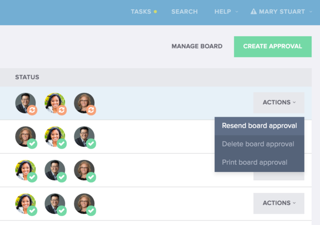Click the blonde woman avatar in the bottom row

[84, 203]
